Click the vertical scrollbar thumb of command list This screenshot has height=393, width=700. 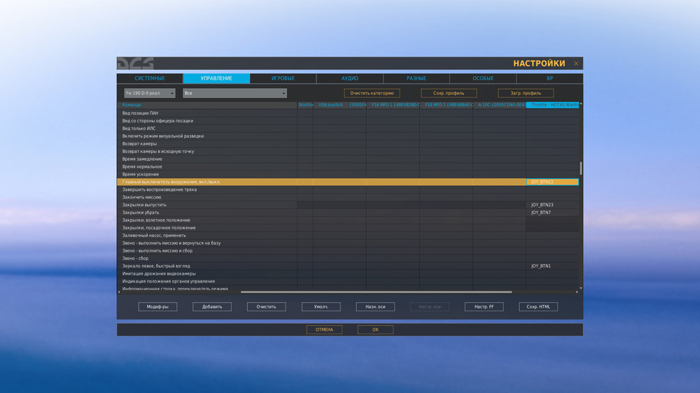point(581,169)
